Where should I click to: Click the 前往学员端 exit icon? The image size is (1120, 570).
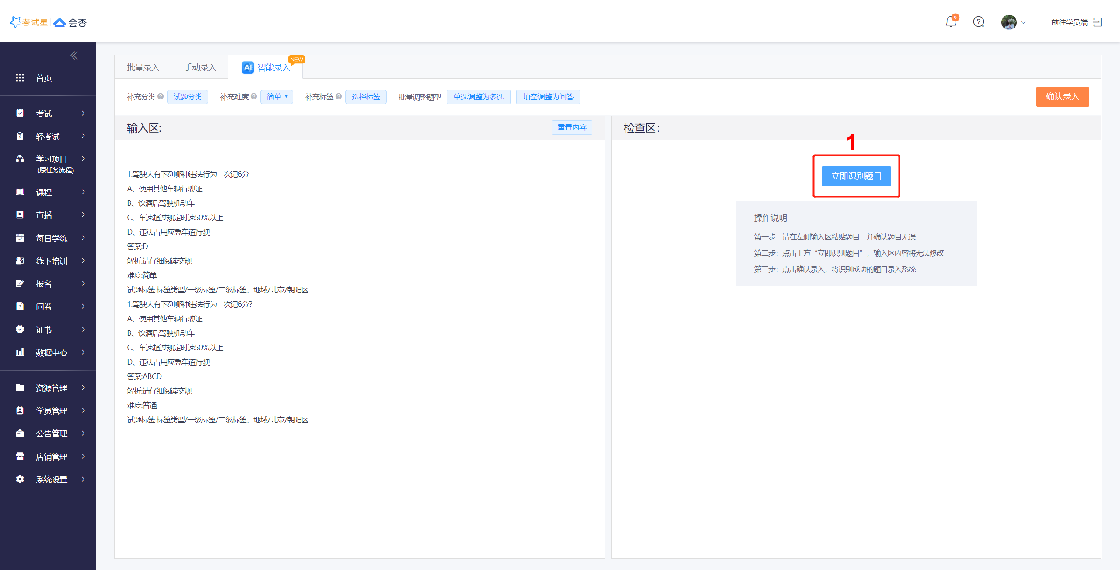coord(1097,22)
